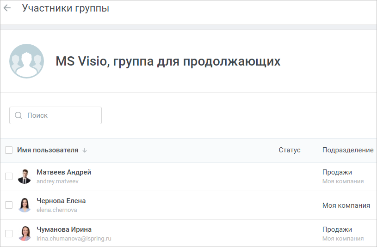
Task: Open user Матвеев Андрей by name
Action: [x=64, y=172]
